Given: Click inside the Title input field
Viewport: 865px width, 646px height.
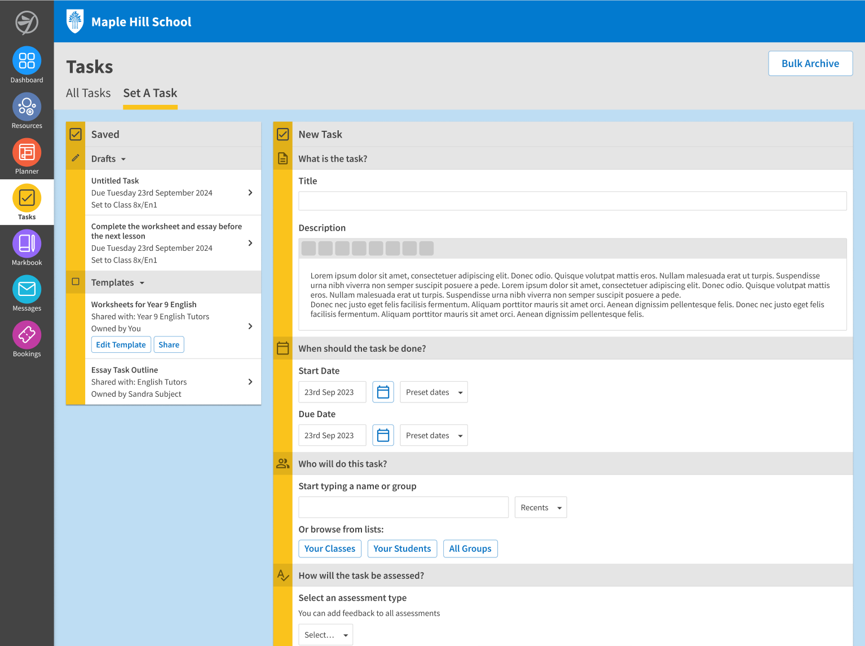Looking at the screenshot, I should 572,201.
